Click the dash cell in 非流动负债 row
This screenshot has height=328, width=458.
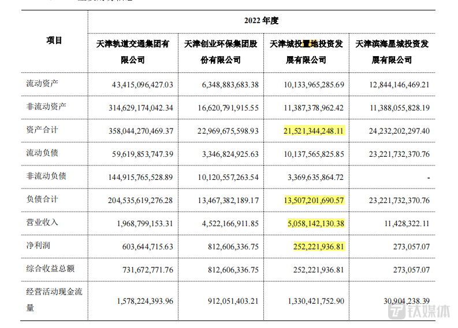428,178
